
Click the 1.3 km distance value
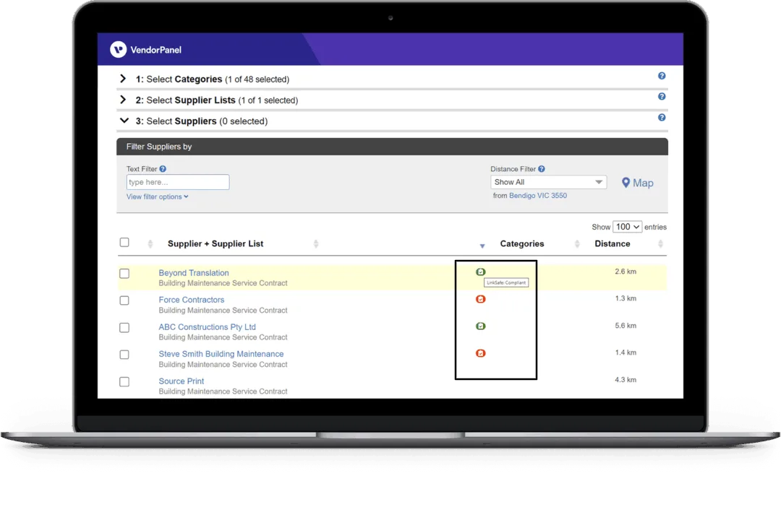tap(626, 298)
